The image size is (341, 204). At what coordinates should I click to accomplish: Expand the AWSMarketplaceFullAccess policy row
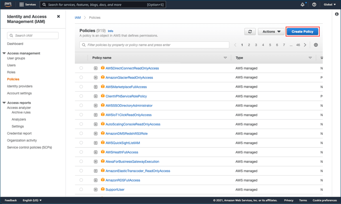pyautogui.click(x=96, y=87)
